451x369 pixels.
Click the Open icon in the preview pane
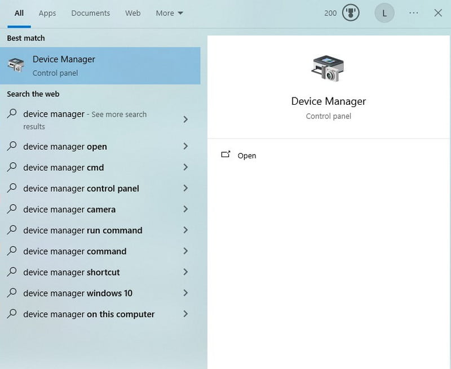[226, 155]
